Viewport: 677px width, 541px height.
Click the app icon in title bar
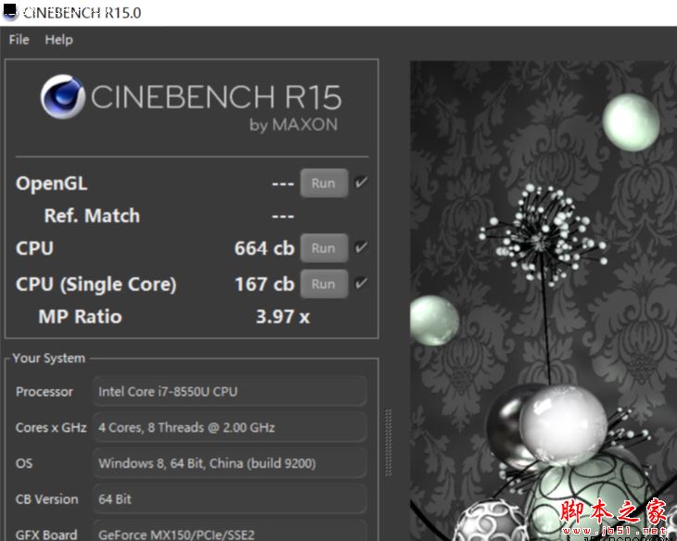[10, 12]
